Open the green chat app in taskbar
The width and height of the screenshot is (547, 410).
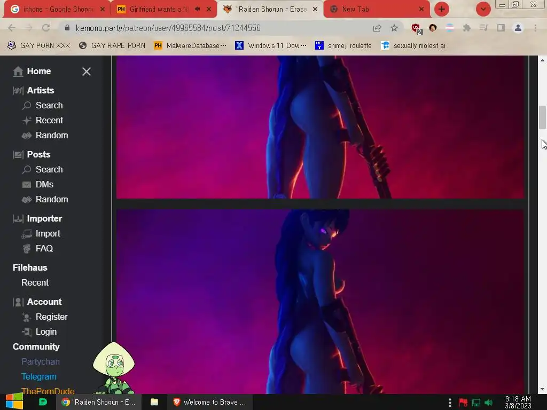(43, 402)
